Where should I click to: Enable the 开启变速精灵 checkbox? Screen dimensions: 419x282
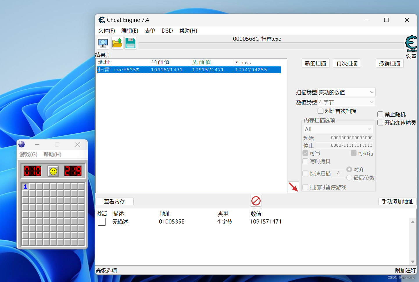click(380, 123)
